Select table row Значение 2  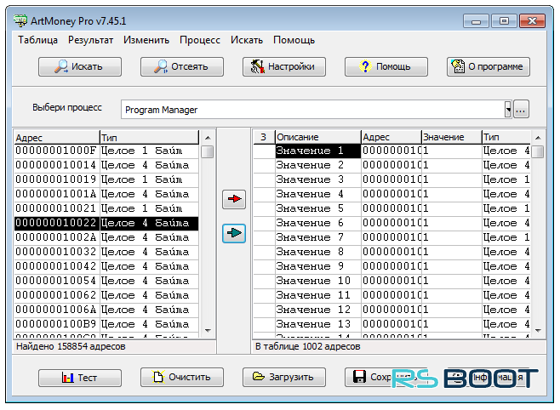click(x=391, y=165)
